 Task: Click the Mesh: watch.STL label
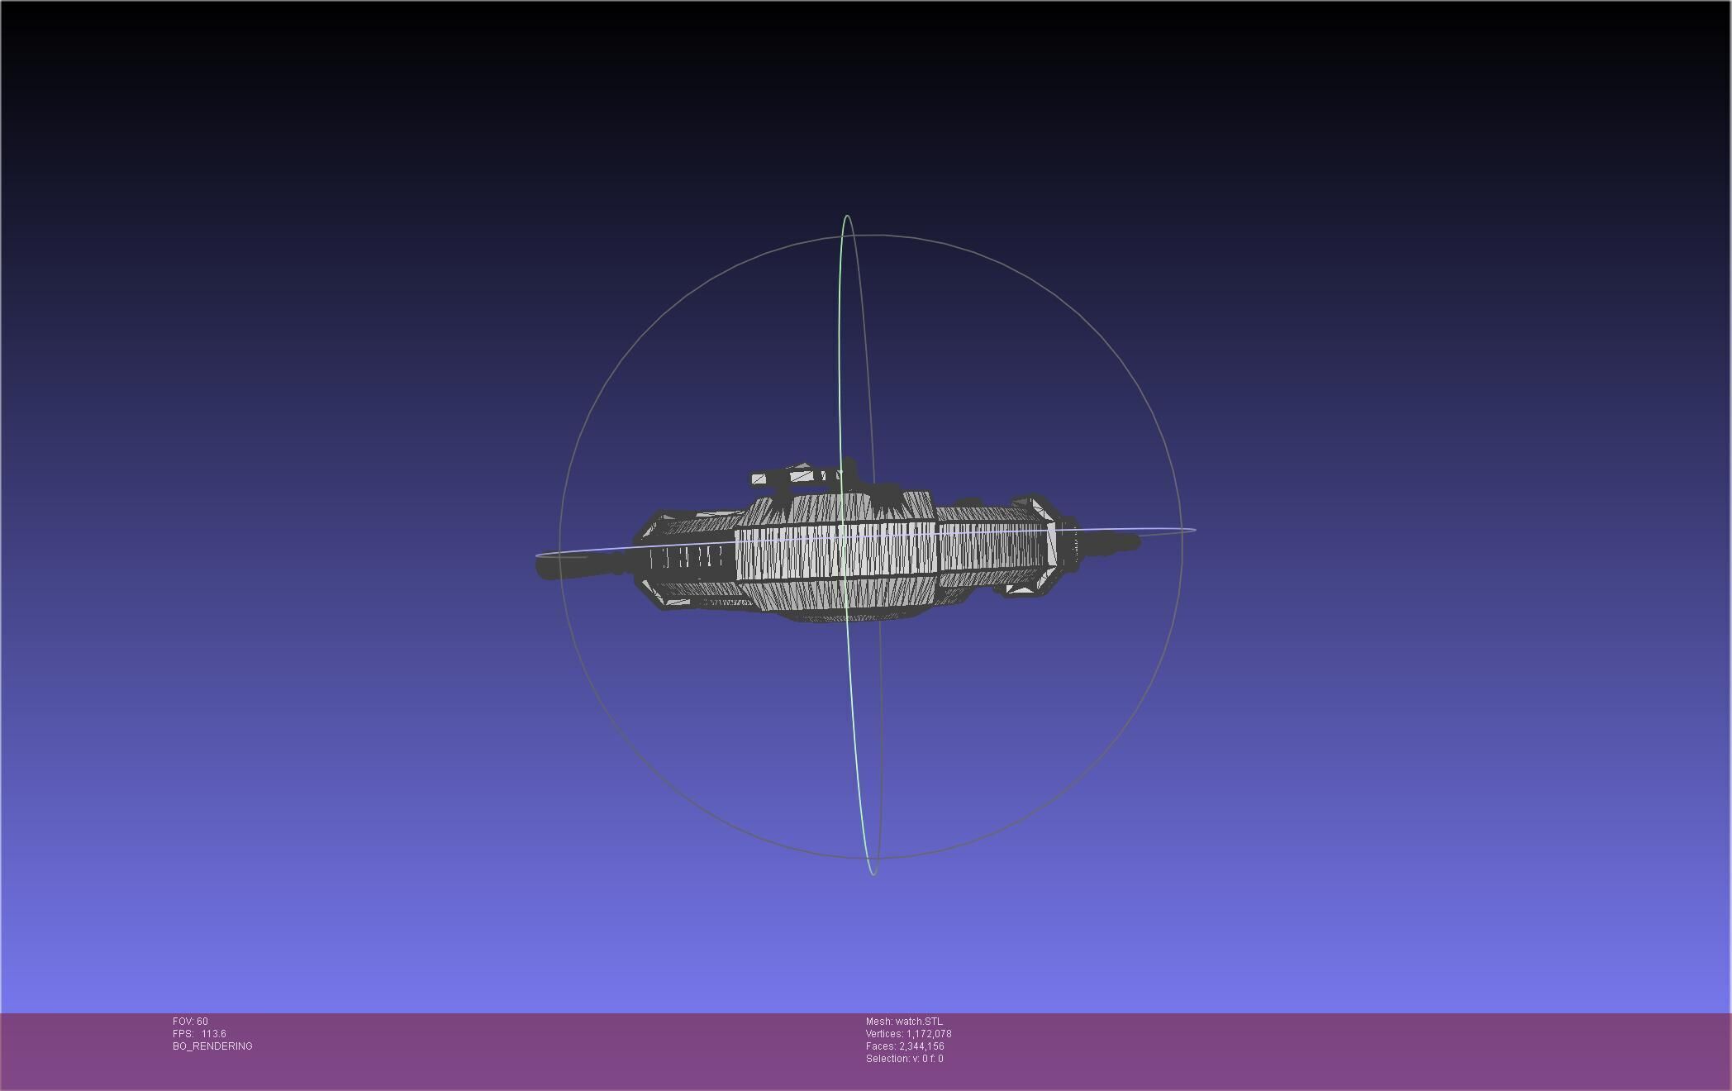904,1022
